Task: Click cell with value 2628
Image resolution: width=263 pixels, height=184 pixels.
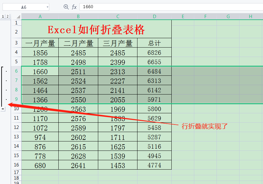Action: pos(78,156)
